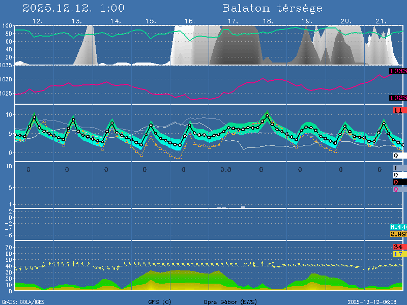
Task: Click the 2025.12.12. 1:00 forecast timestamp
Action: 74,8
